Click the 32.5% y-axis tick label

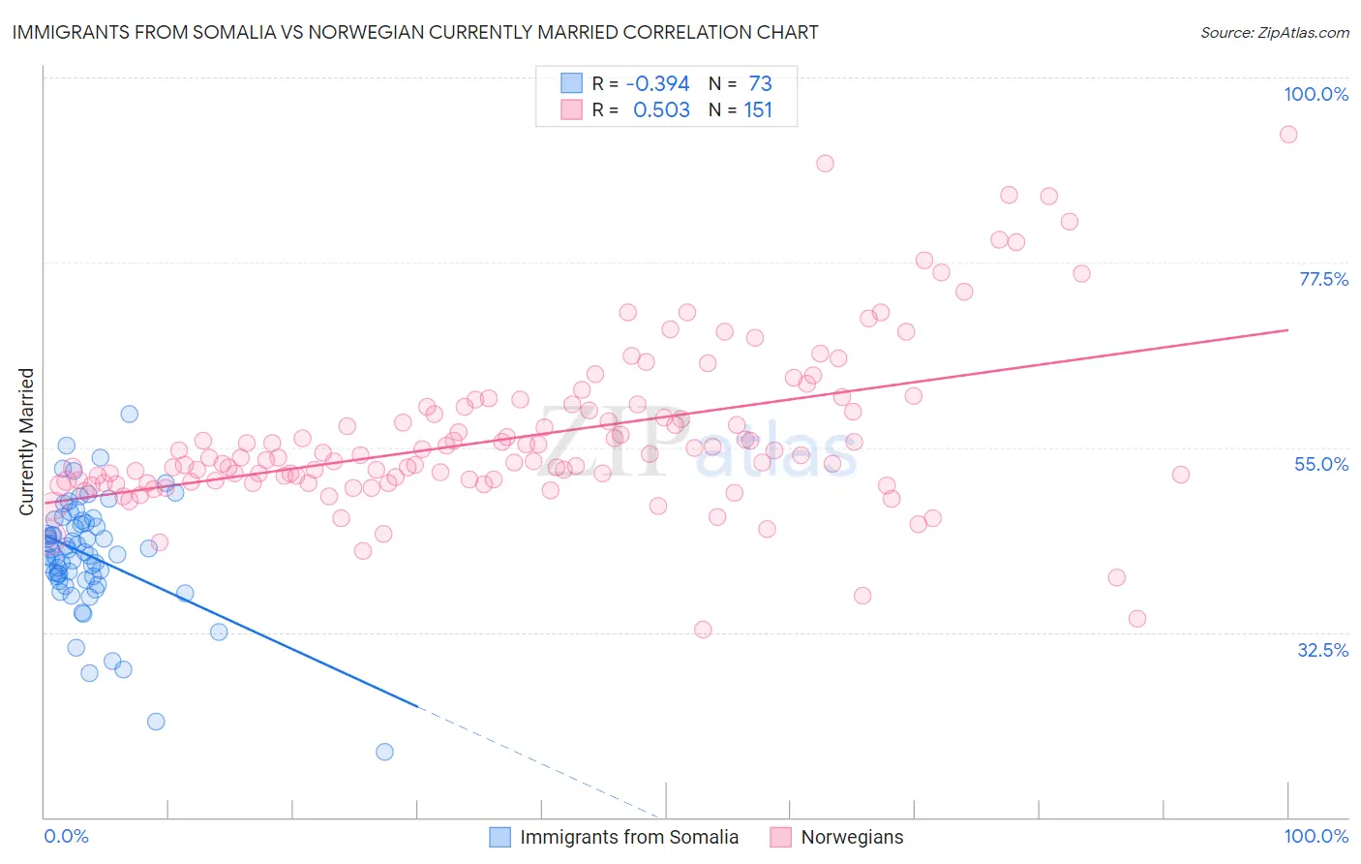[1322, 650]
